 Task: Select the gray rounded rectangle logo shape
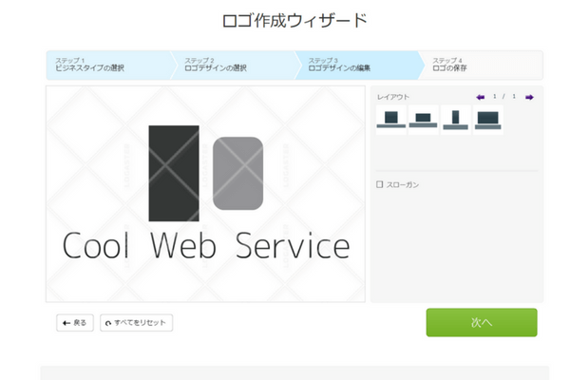(237, 174)
